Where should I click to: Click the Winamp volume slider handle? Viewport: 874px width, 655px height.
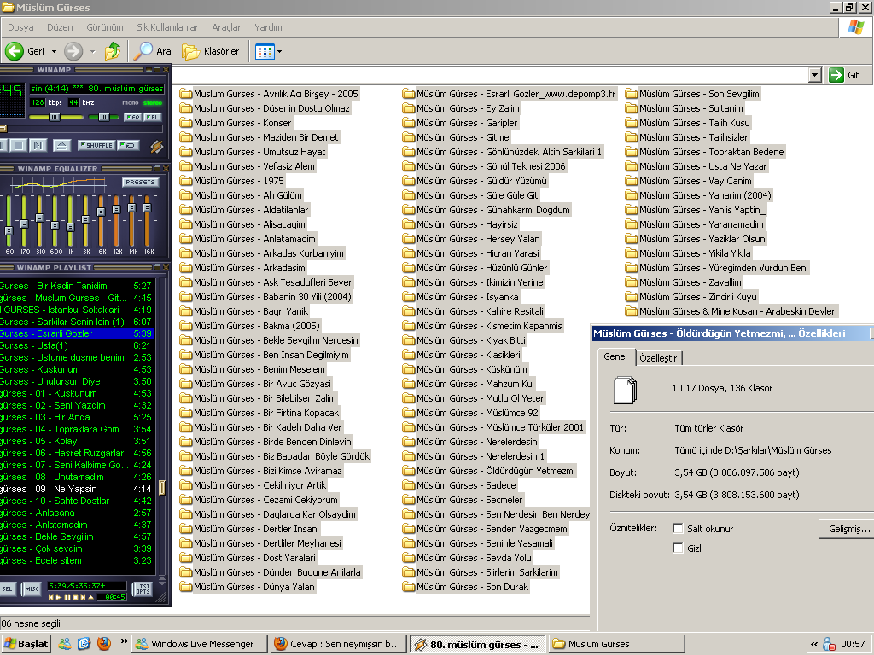click(x=54, y=117)
